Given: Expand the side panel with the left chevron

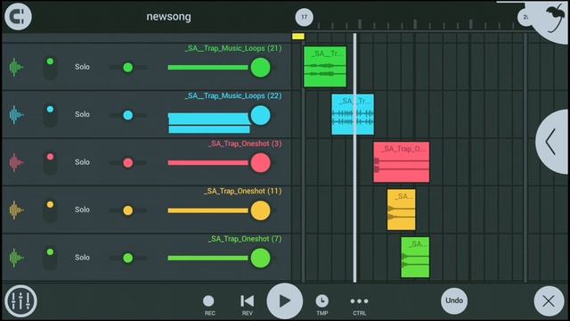Looking at the screenshot, I should click(552, 142).
